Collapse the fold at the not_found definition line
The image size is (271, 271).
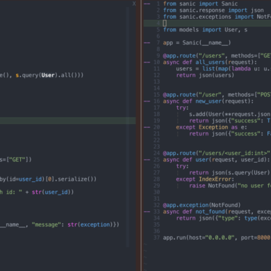click(147, 211)
